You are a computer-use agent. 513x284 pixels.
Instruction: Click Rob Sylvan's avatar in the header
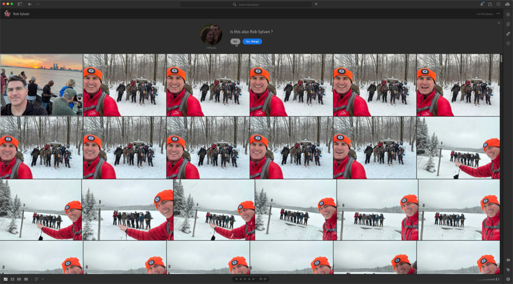point(7,14)
